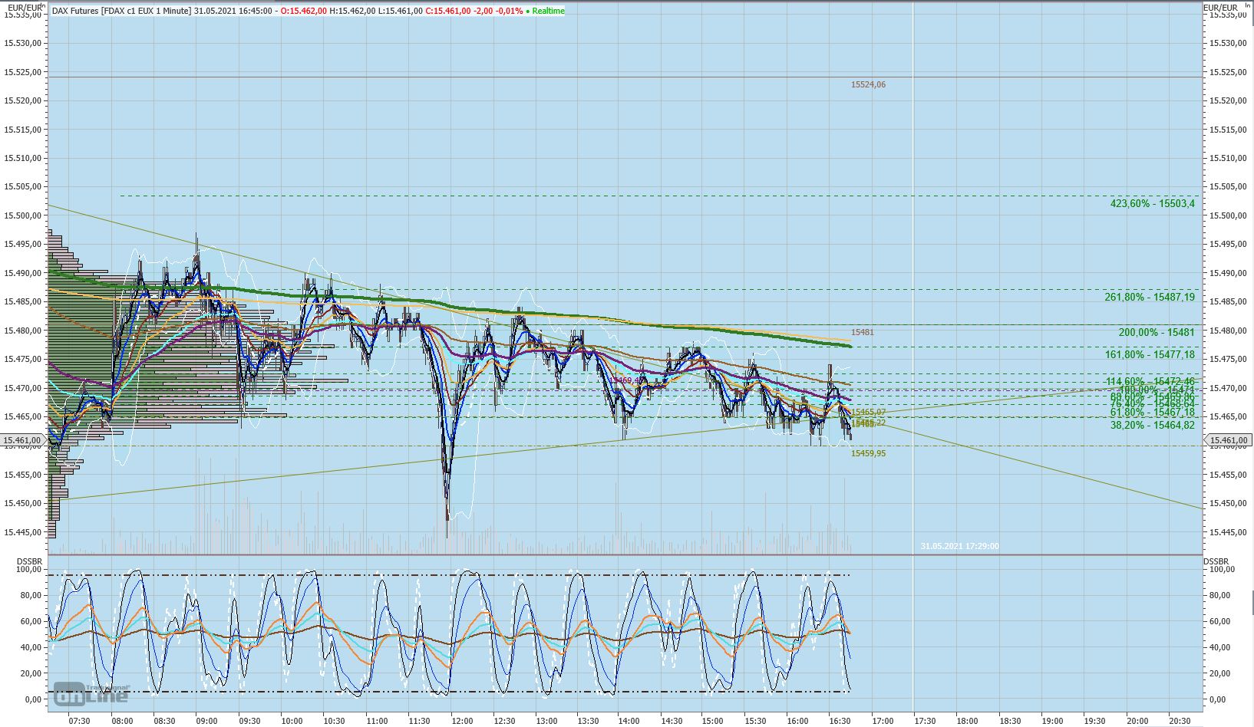This screenshot has height=727, width=1254.
Task: Click the right-side current price tag 15.461,00
Action: 1226,440
